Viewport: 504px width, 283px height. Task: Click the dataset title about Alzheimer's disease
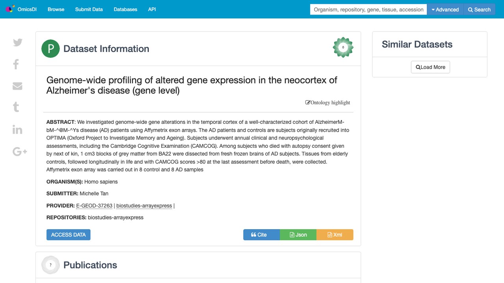pos(192,85)
